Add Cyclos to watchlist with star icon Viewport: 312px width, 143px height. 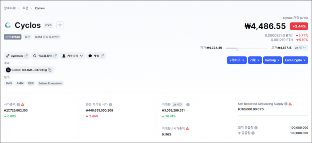[x=60, y=25]
